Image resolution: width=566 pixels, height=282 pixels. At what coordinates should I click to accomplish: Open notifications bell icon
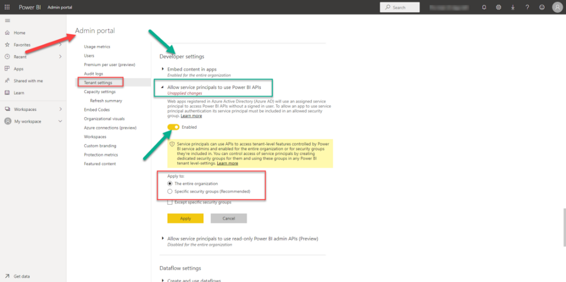click(484, 7)
